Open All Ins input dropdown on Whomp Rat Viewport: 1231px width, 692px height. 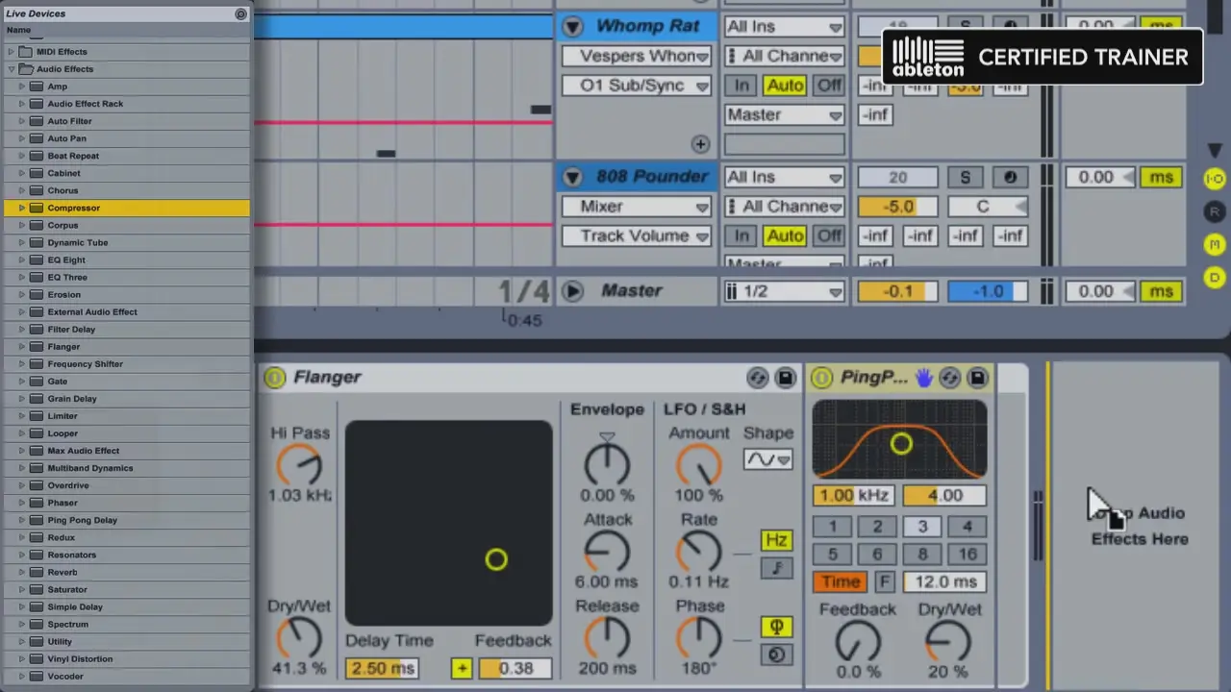click(785, 27)
